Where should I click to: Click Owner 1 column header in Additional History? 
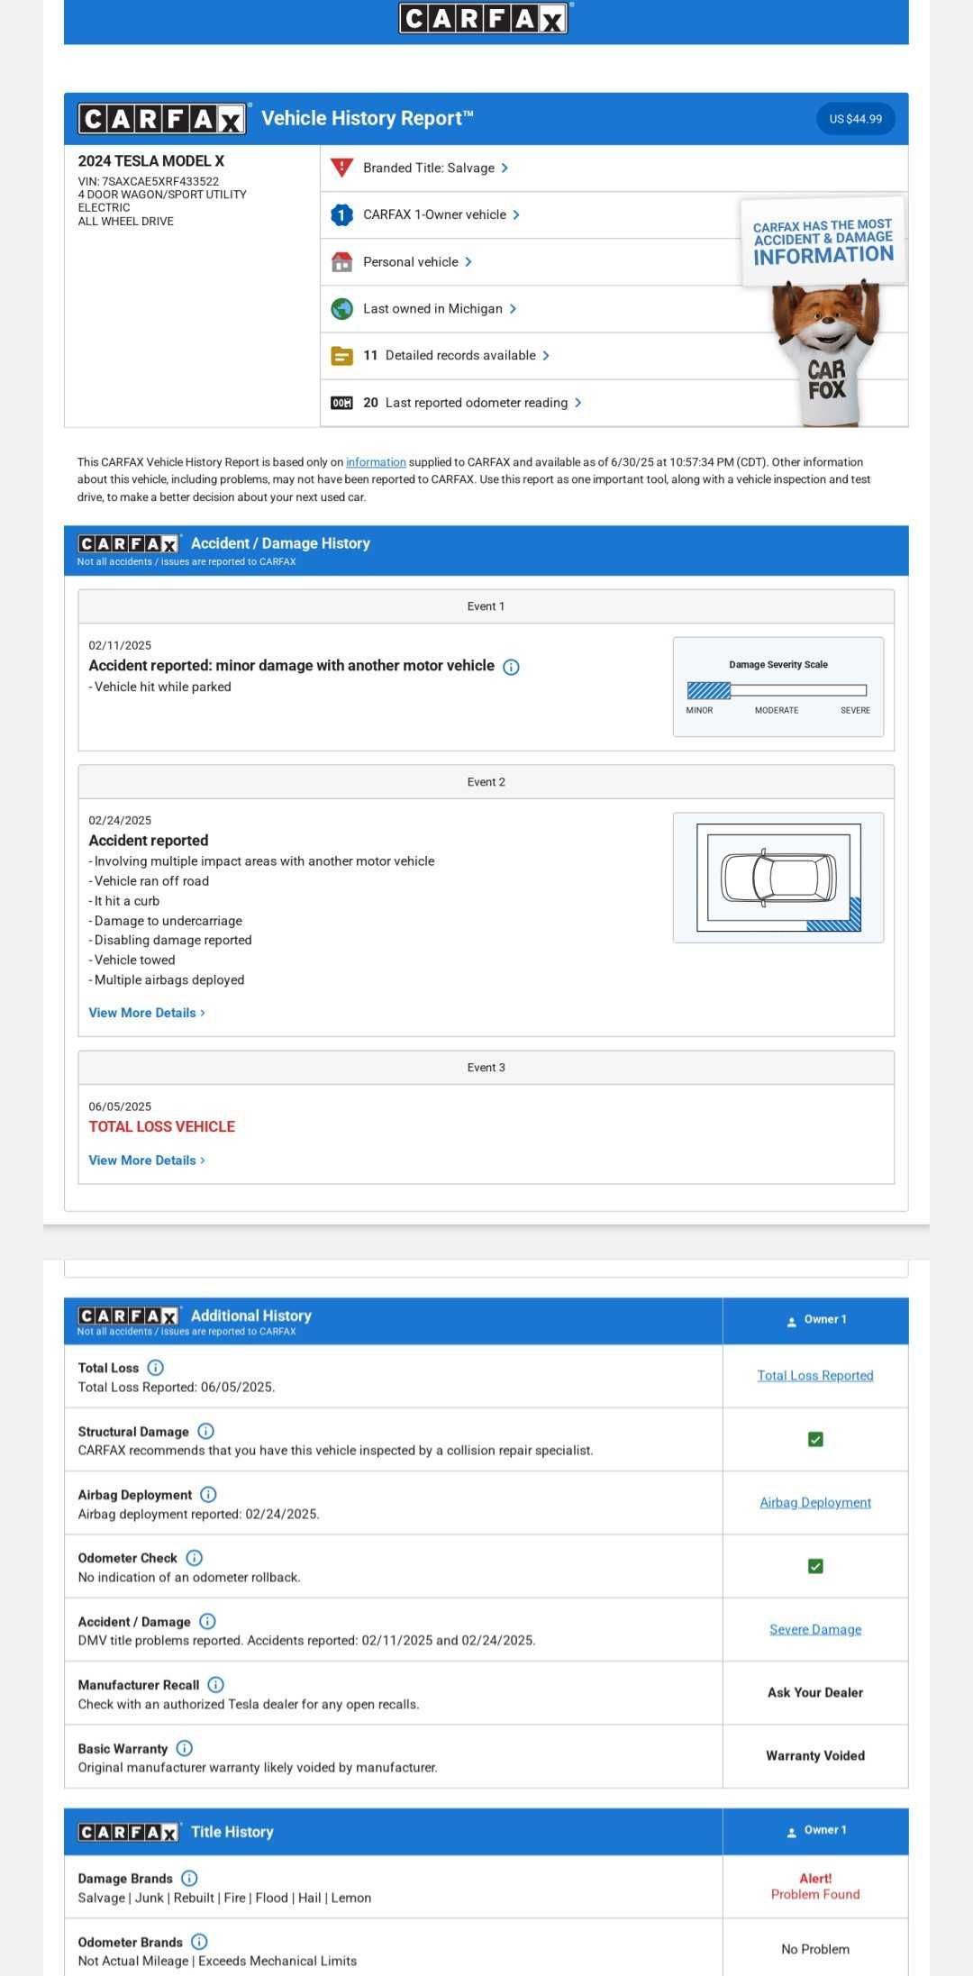[815, 1321]
